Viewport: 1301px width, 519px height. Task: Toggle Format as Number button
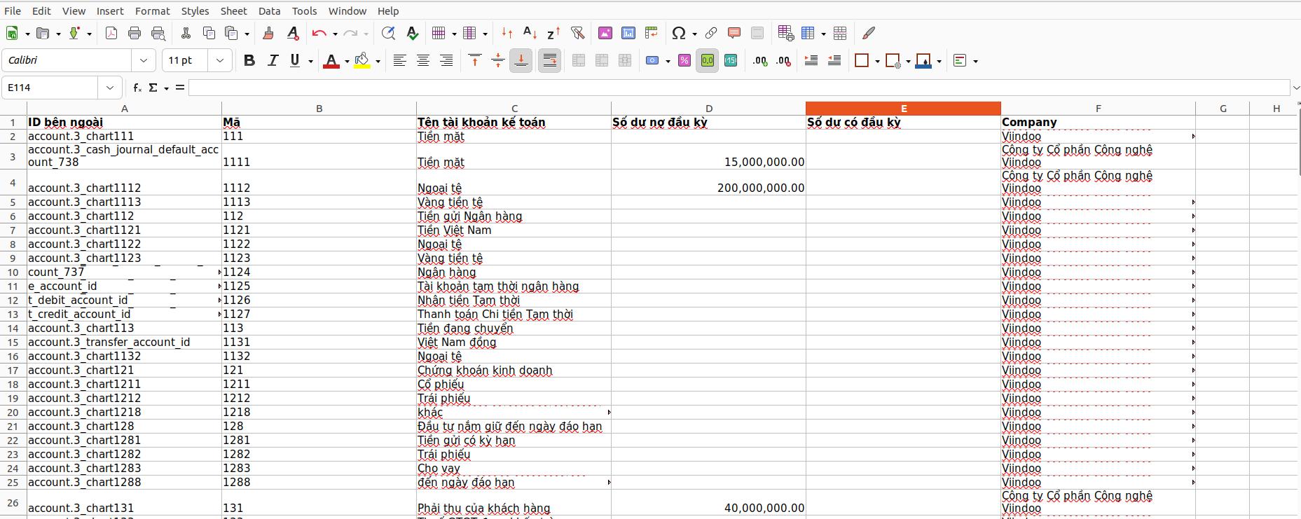(x=708, y=60)
